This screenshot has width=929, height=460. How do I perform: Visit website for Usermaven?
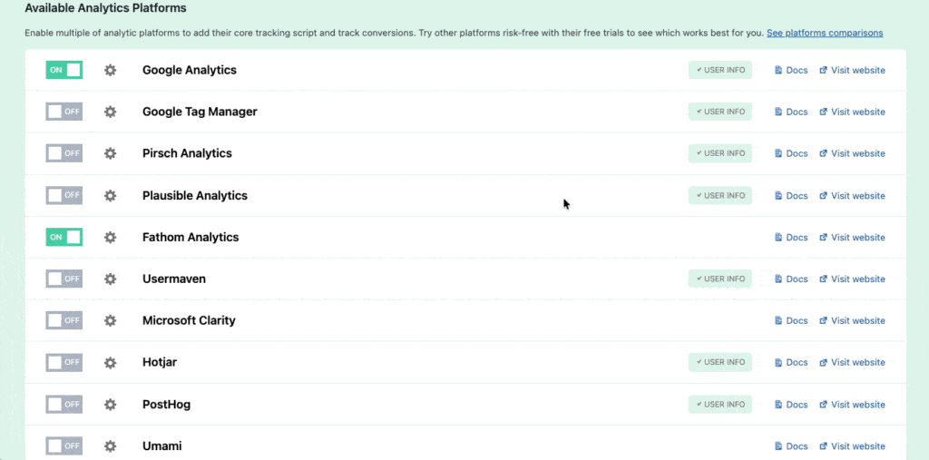click(852, 279)
